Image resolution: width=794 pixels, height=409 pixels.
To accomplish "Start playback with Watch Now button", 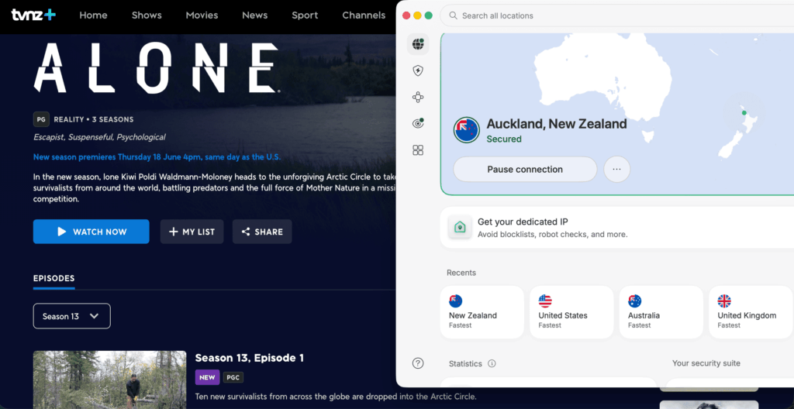I will point(91,232).
